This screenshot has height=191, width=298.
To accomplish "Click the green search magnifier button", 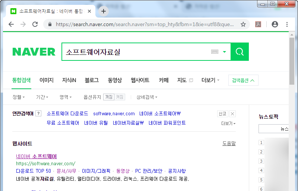I will click(240, 52).
